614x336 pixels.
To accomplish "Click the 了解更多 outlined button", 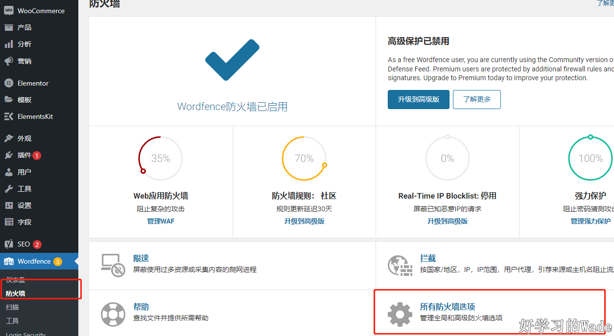I will tap(477, 99).
